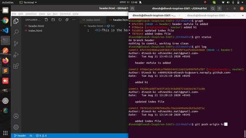Screen dimensions: 246x138
Task: Open Explorer more actions ellipsis
Action: click(x=74, y=20)
